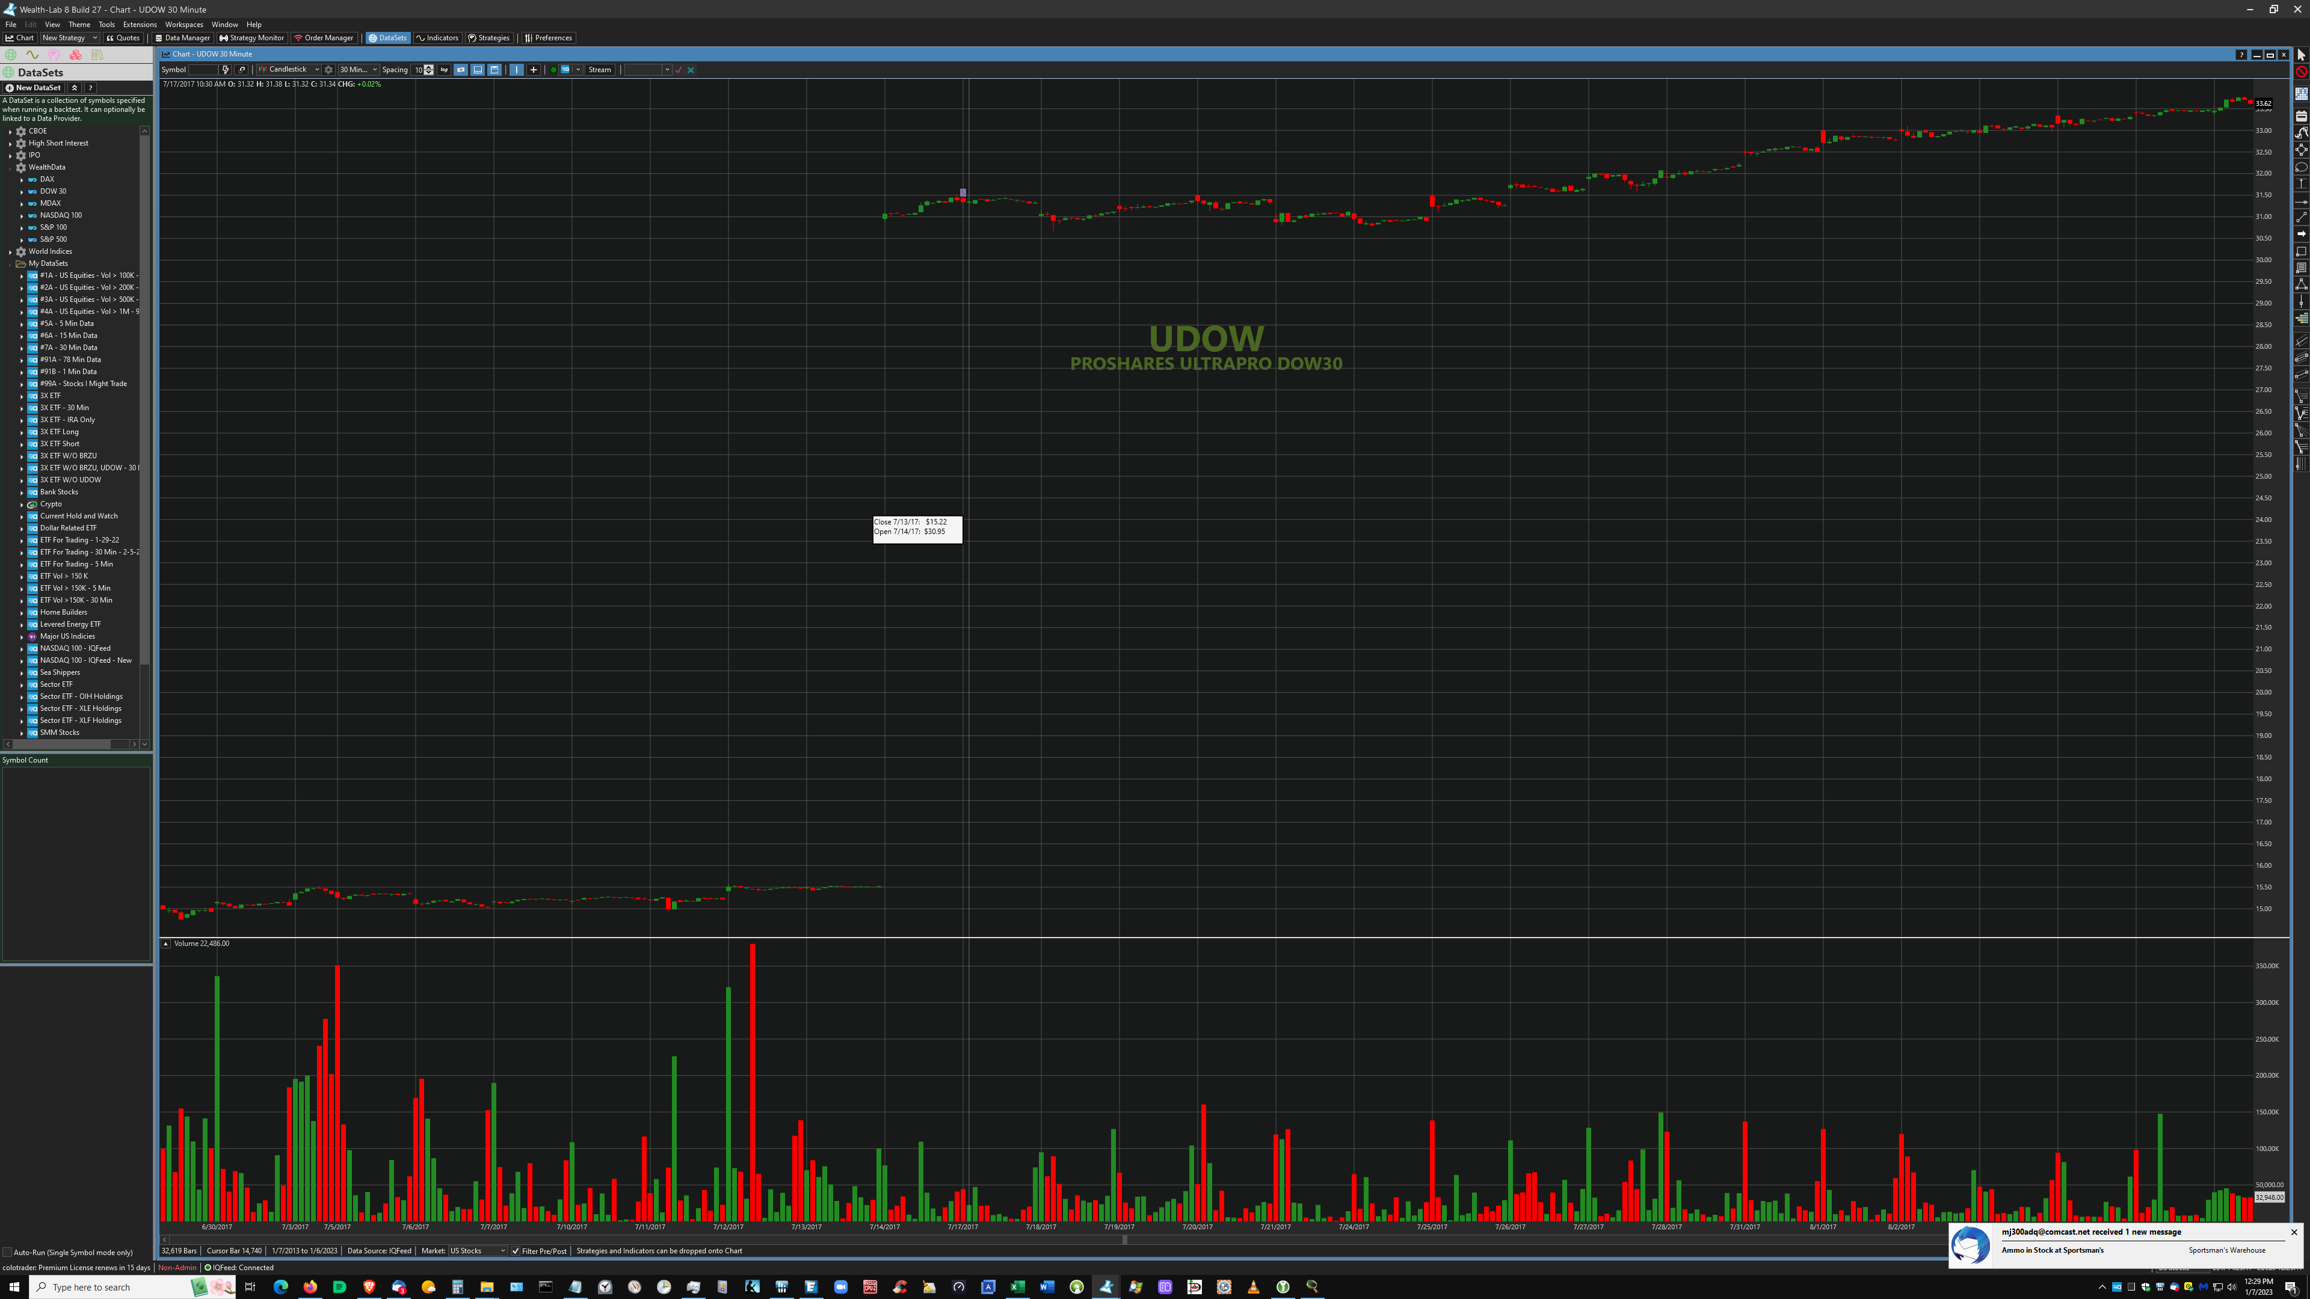Click the red delete drawing objects icon
The image size is (2310, 1299).
[x=2301, y=72]
